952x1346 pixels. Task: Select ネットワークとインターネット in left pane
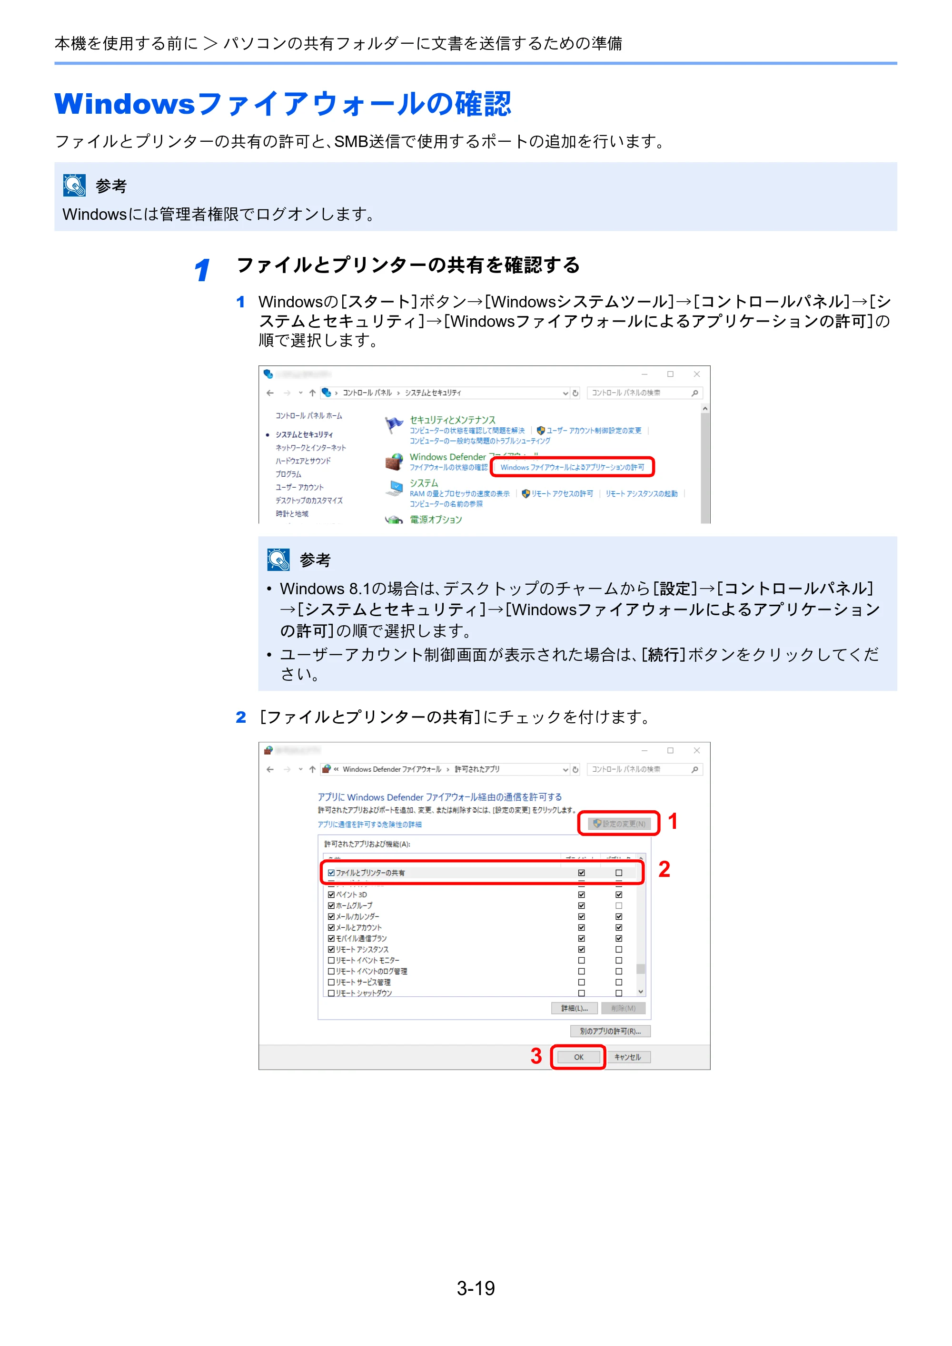point(311,448)
